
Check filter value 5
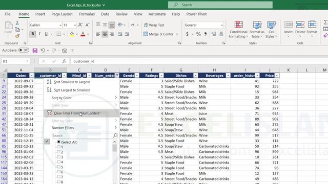coord(59,167)
